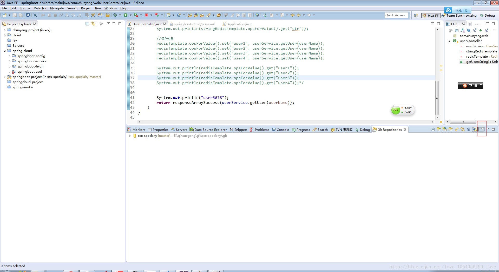Expand the springboot-eureka node
The width and height of the screenshot is (499, 272).
[x=10, y=61]
